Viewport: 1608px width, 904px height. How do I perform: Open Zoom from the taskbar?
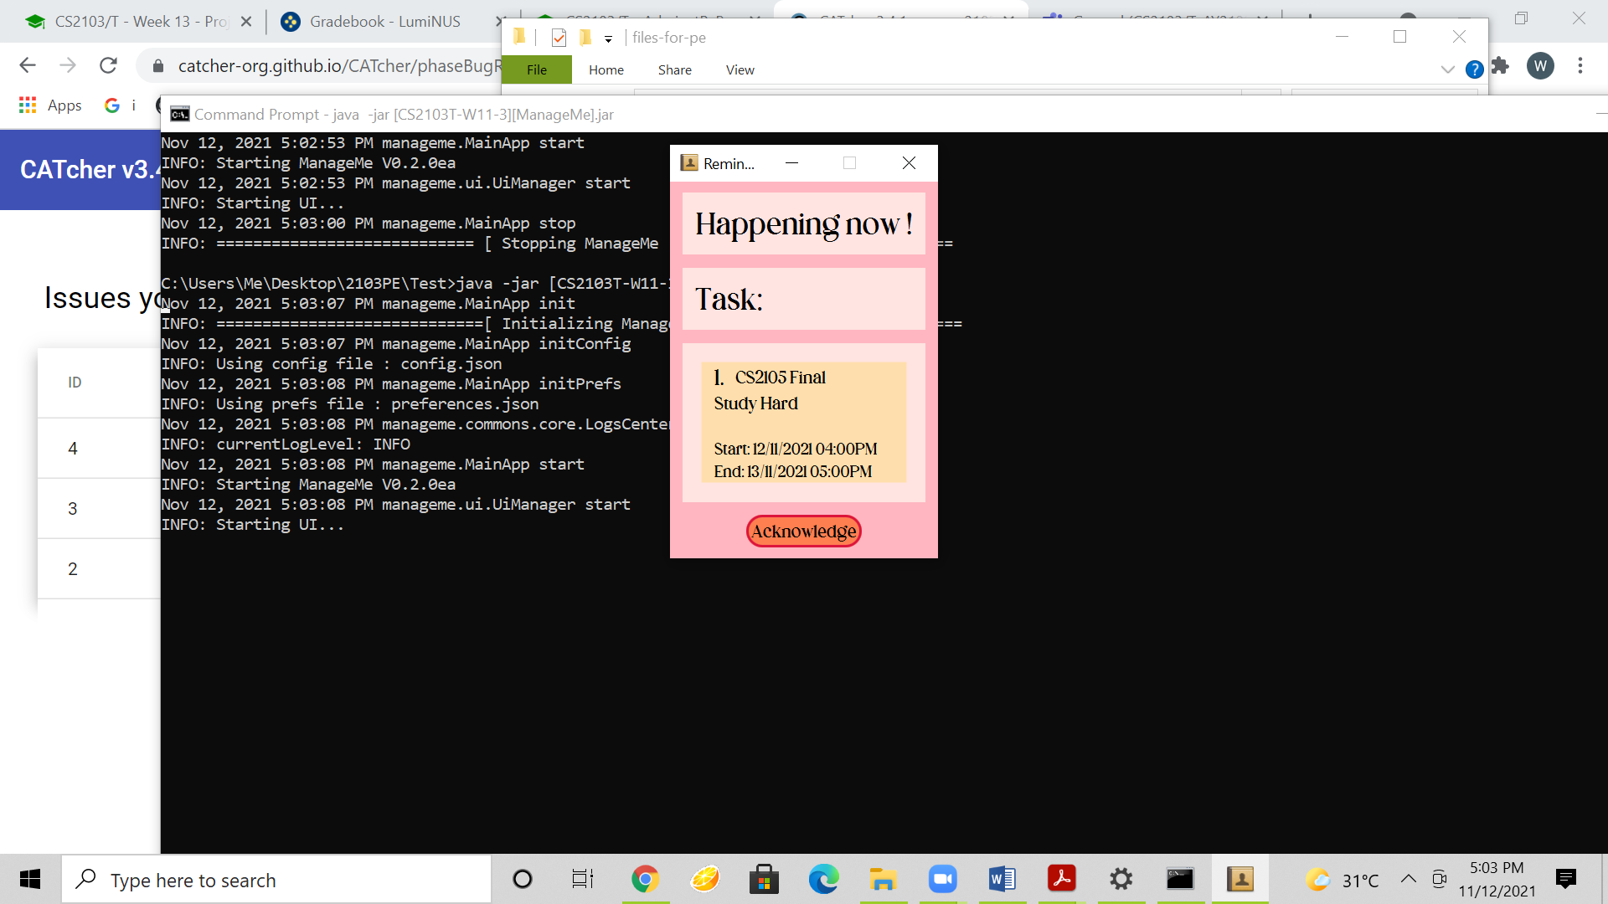(942, 879)
